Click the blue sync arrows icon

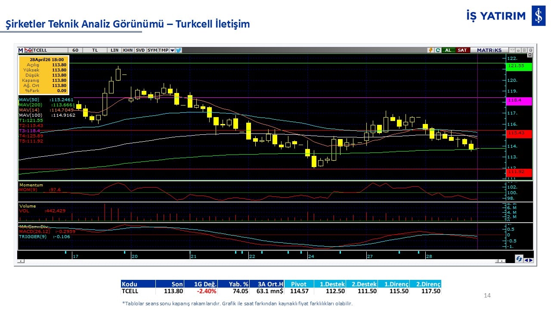[519, 259]
